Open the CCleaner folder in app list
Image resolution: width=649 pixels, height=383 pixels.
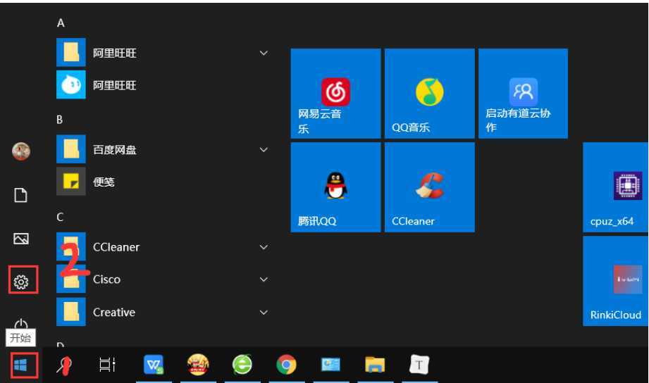pos(163,247)
